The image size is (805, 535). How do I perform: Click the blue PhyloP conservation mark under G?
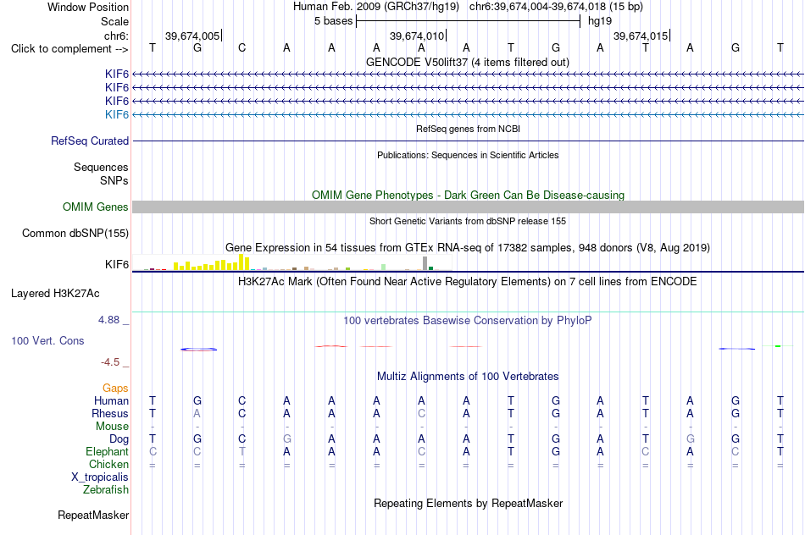pos(198,350)
